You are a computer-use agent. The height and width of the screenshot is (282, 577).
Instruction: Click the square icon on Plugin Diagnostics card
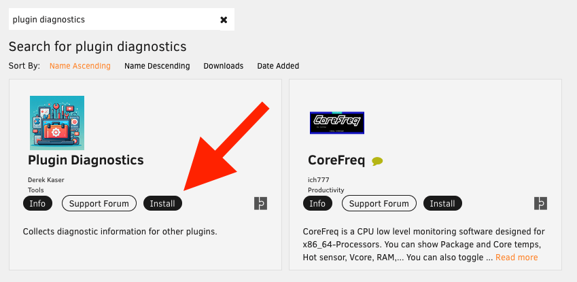coord(261,203)
